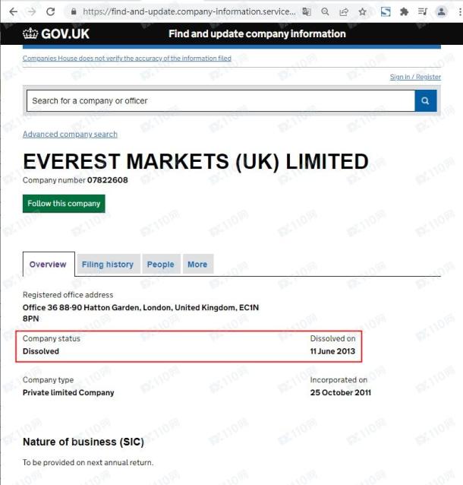Image resolution: width=463 pixels, height=485 pixels.
Task: Open the Extensions puzzle menu
Action: pyautogui.click(x=404, y=12)
